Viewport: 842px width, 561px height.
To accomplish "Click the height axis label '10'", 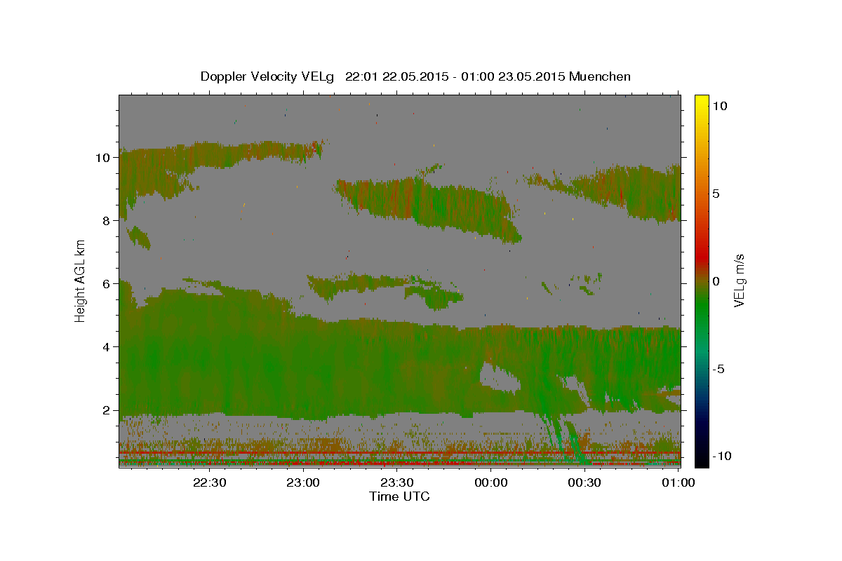I will tap(102, 157).
